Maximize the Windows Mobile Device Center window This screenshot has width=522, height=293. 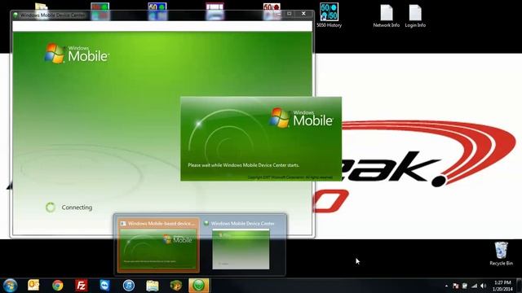(290, 14)
